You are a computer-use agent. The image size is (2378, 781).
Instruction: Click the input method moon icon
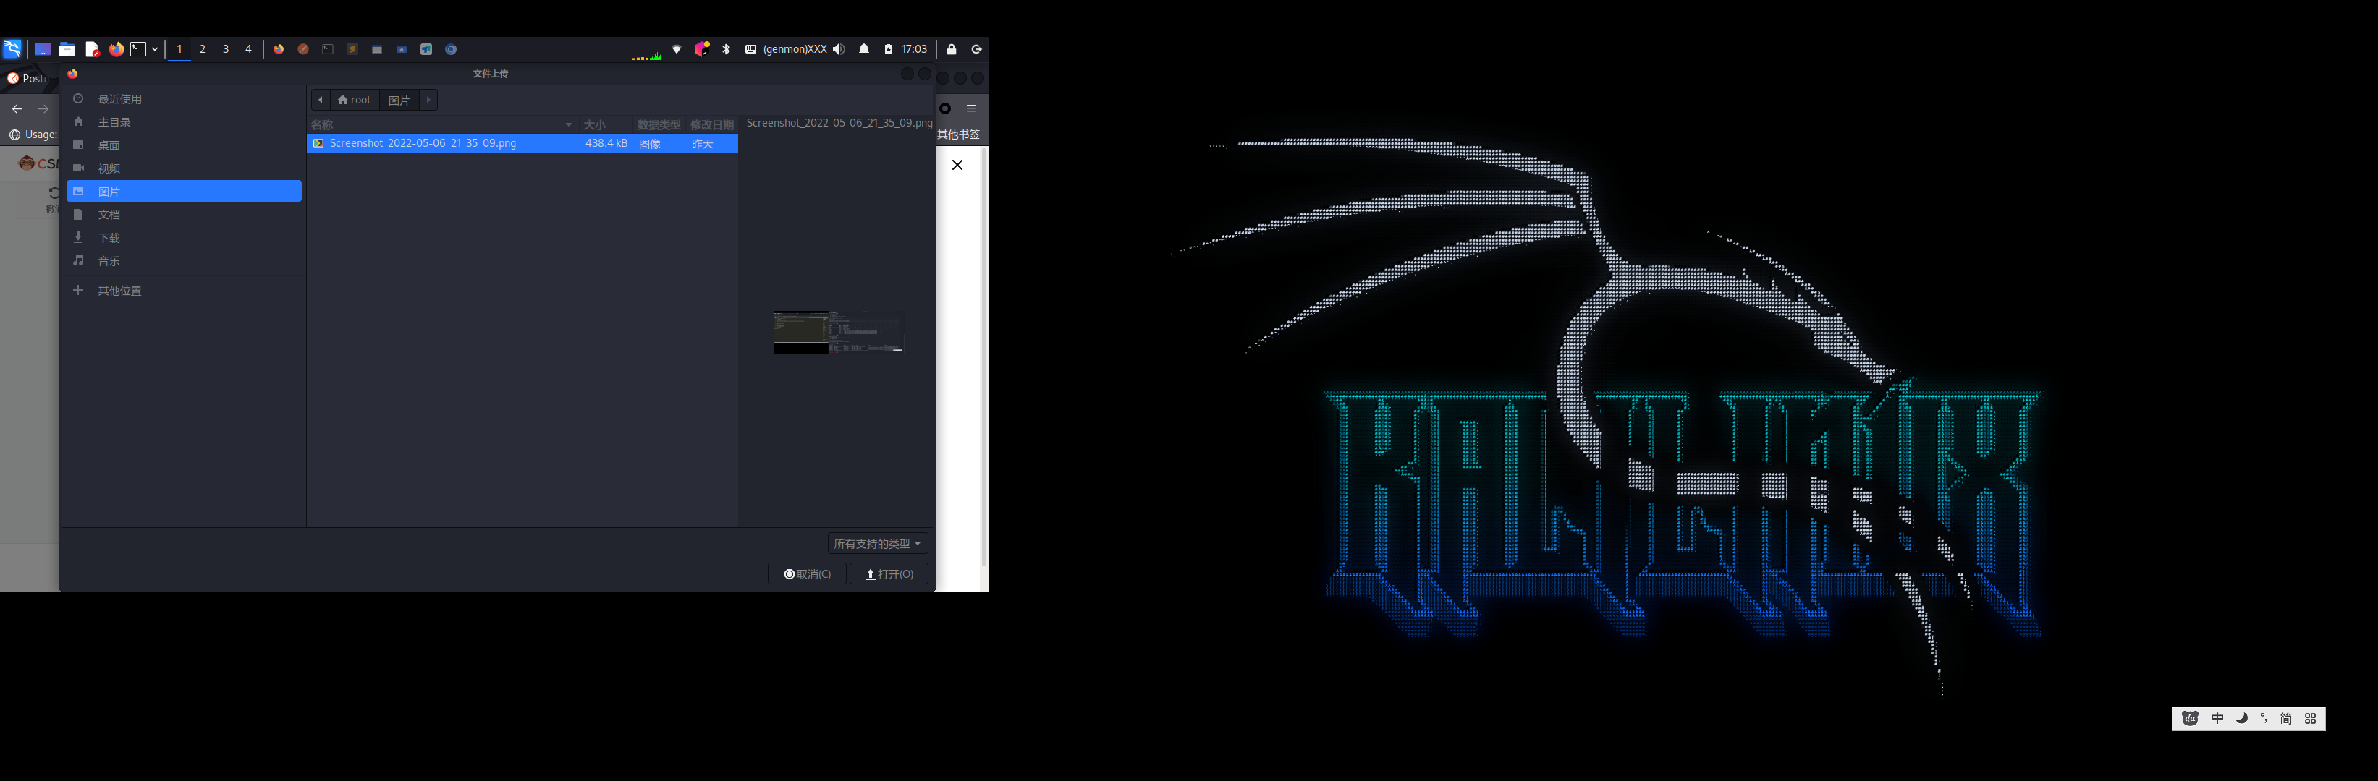[2241, 718]
